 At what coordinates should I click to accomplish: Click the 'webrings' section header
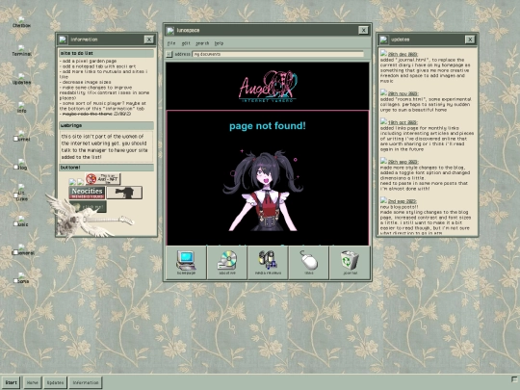click(106, 126)
